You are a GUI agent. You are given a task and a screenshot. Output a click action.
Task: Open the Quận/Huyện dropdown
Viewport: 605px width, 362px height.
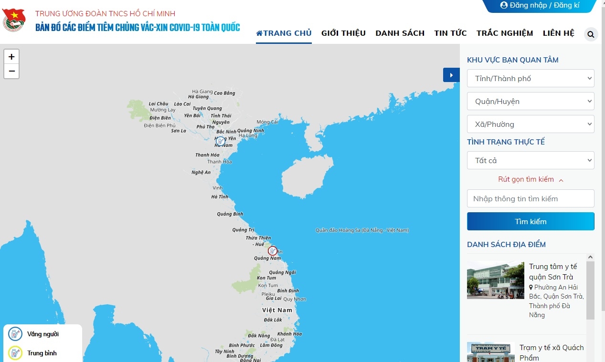(531, 101)
